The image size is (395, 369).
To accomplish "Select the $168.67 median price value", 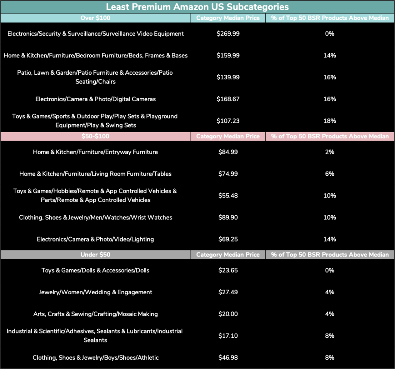I will [228, 99].
